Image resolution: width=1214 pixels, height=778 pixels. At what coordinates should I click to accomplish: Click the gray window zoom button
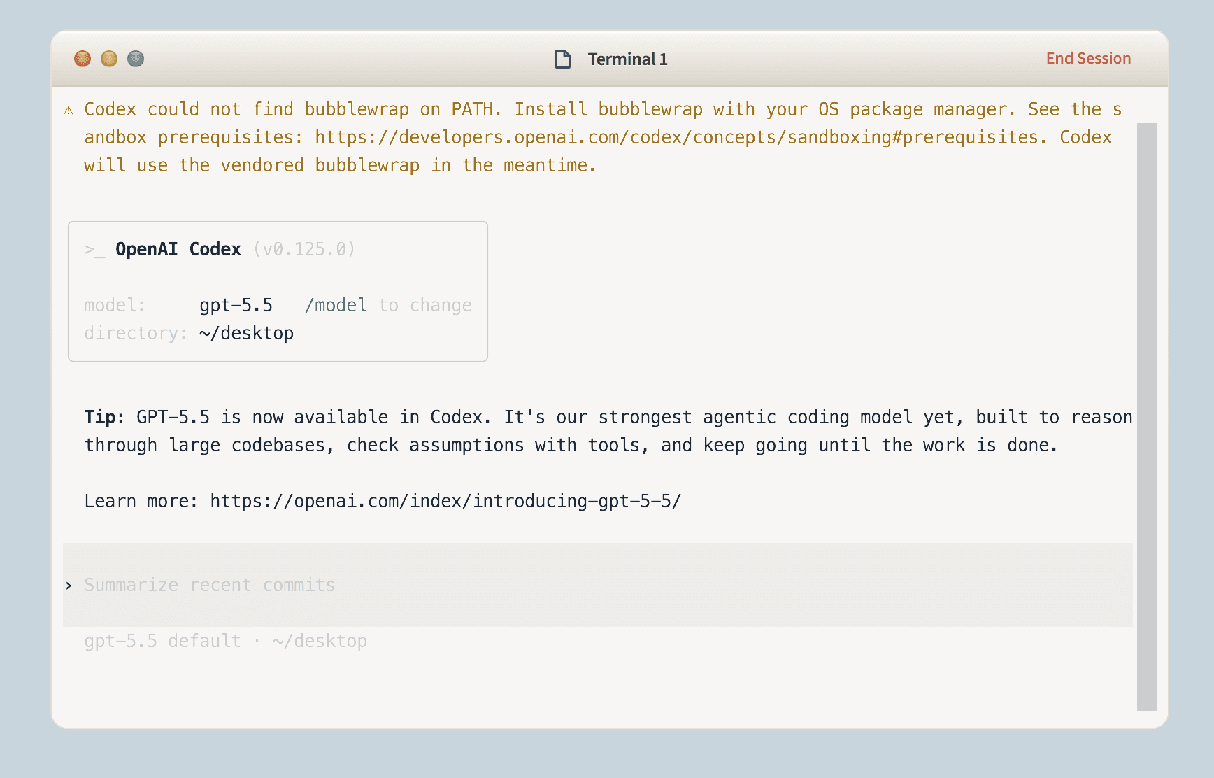(x=136, y=59)
